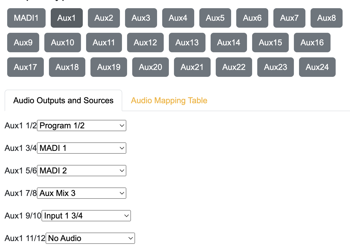Select the Aux17 output button
The height and width of the screenshot is (250, 350).
coord(25,67)
